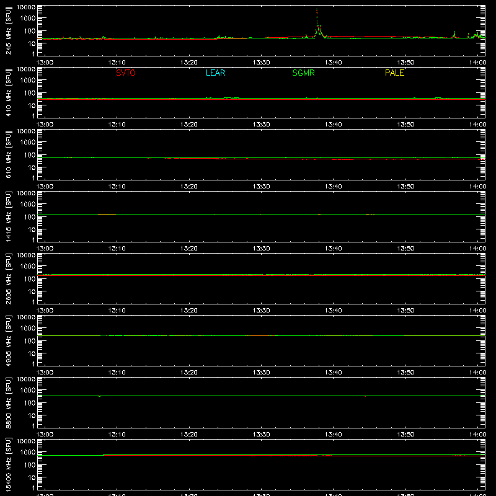Click 13:30 label under the 245 MHz plot
Viewport: 496px width, 496px height.
coord(261,63)
